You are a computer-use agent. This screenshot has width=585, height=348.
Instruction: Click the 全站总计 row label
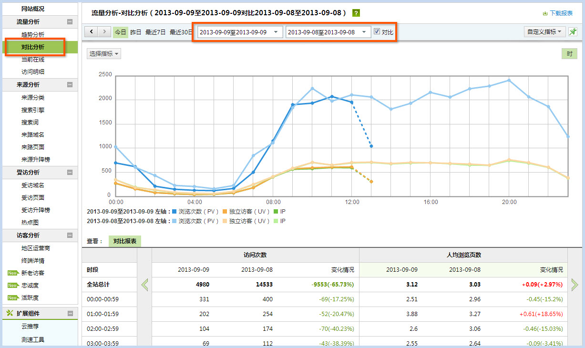coord(98,284)
